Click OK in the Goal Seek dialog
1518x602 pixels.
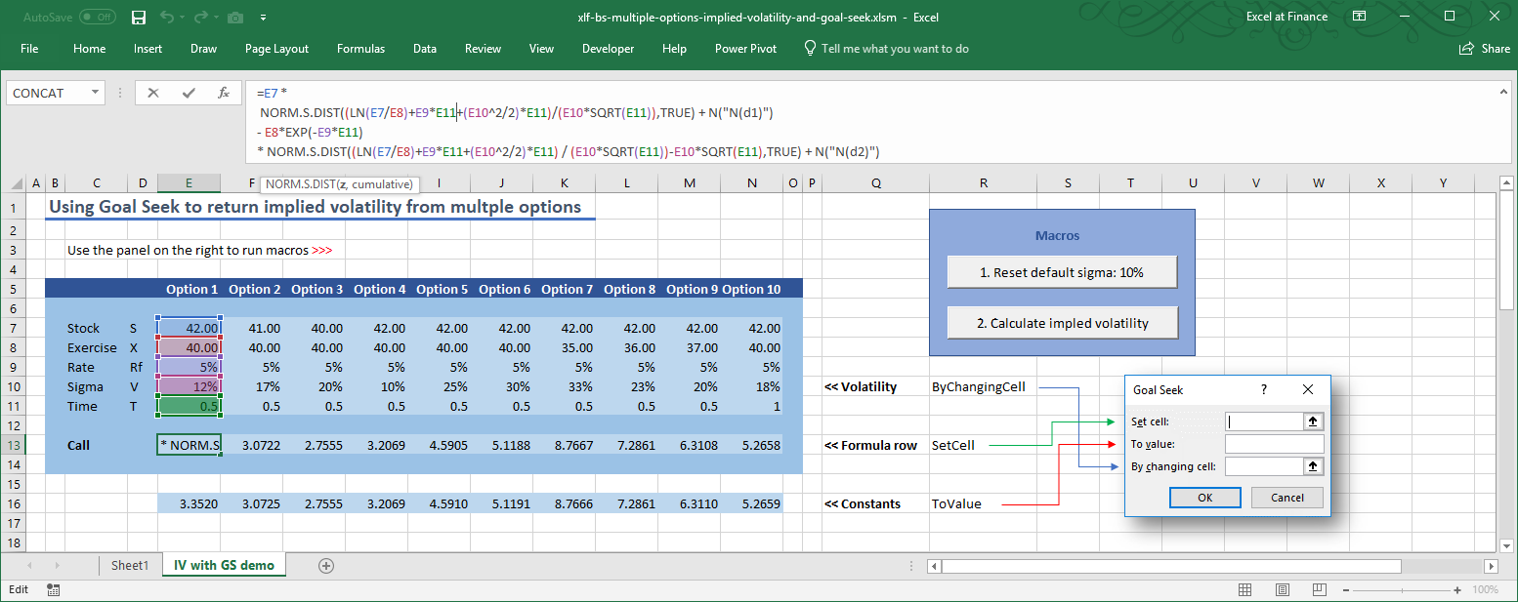coord(1204,498)
